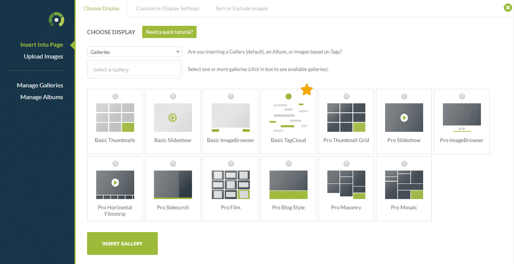This screenshot has width=514, height=264.
Task: Click the Basic ImageBrowser label
Action: pos(231,140)
